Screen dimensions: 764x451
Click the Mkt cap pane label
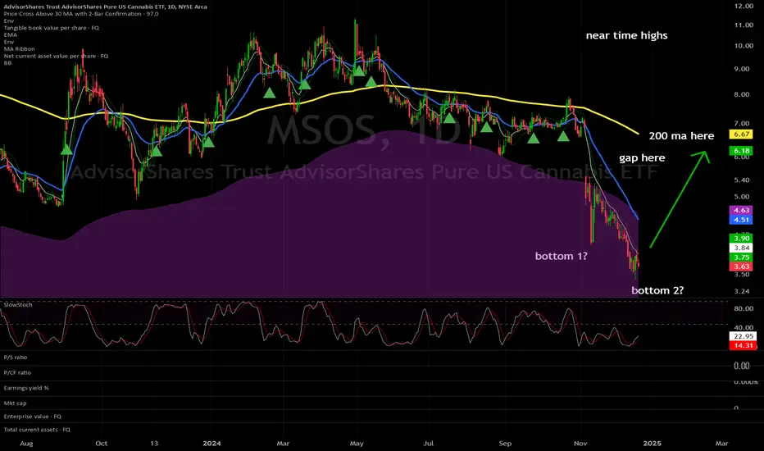pyautogui.click(x=15, y=403)
